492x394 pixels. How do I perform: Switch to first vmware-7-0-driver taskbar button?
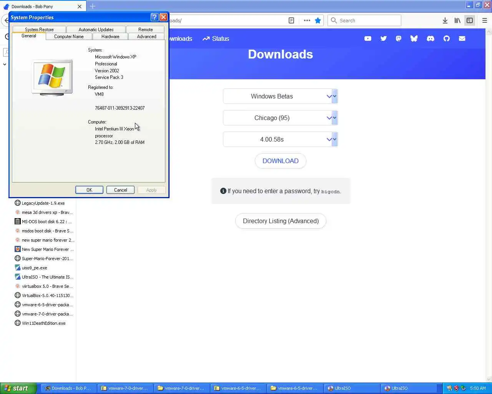pos(125,388)
